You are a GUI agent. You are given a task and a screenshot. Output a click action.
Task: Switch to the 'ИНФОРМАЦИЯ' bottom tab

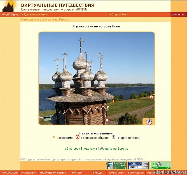[10, 173]
